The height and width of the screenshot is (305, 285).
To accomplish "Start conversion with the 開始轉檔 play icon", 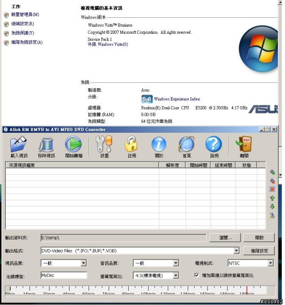I will coord(73,144).
